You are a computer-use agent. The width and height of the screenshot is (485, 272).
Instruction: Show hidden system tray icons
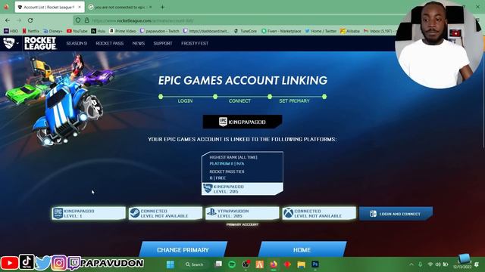coord(411,264)
